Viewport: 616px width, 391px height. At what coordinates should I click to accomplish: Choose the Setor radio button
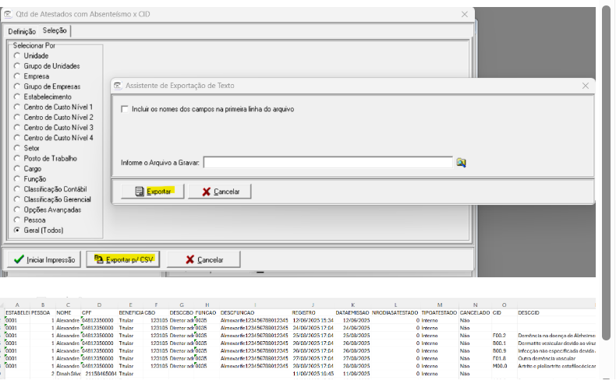point(17,148)
